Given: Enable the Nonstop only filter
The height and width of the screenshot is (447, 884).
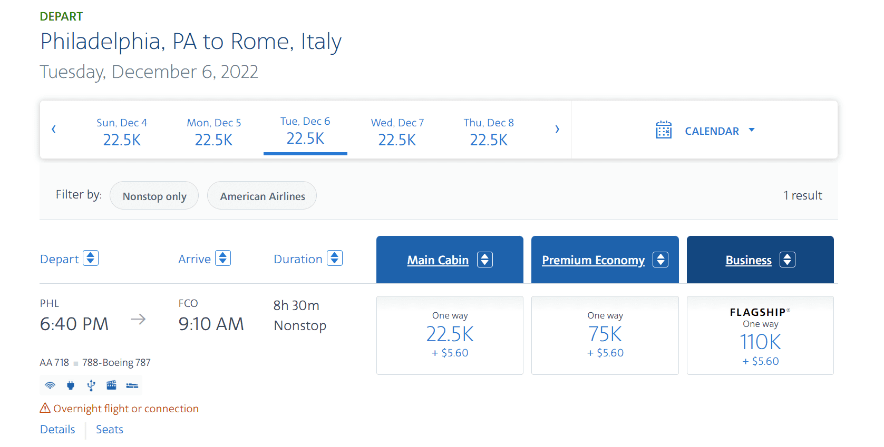Looking at the screenshot, I should [x=154, y=195].
